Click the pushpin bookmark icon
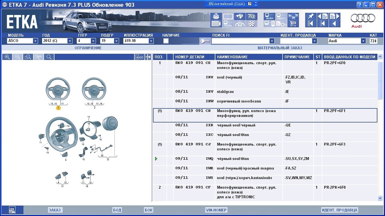Image resolution: width=385 pixels, height=216 pixels. [x=311, y=16]
